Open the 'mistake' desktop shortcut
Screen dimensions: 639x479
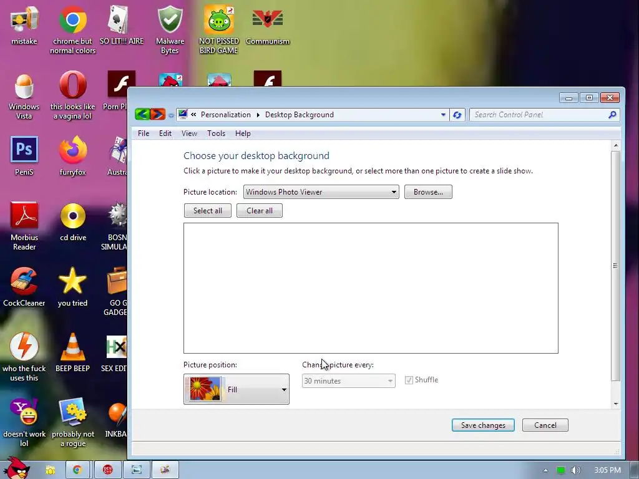pyautogui.click(x=24, y=25)
